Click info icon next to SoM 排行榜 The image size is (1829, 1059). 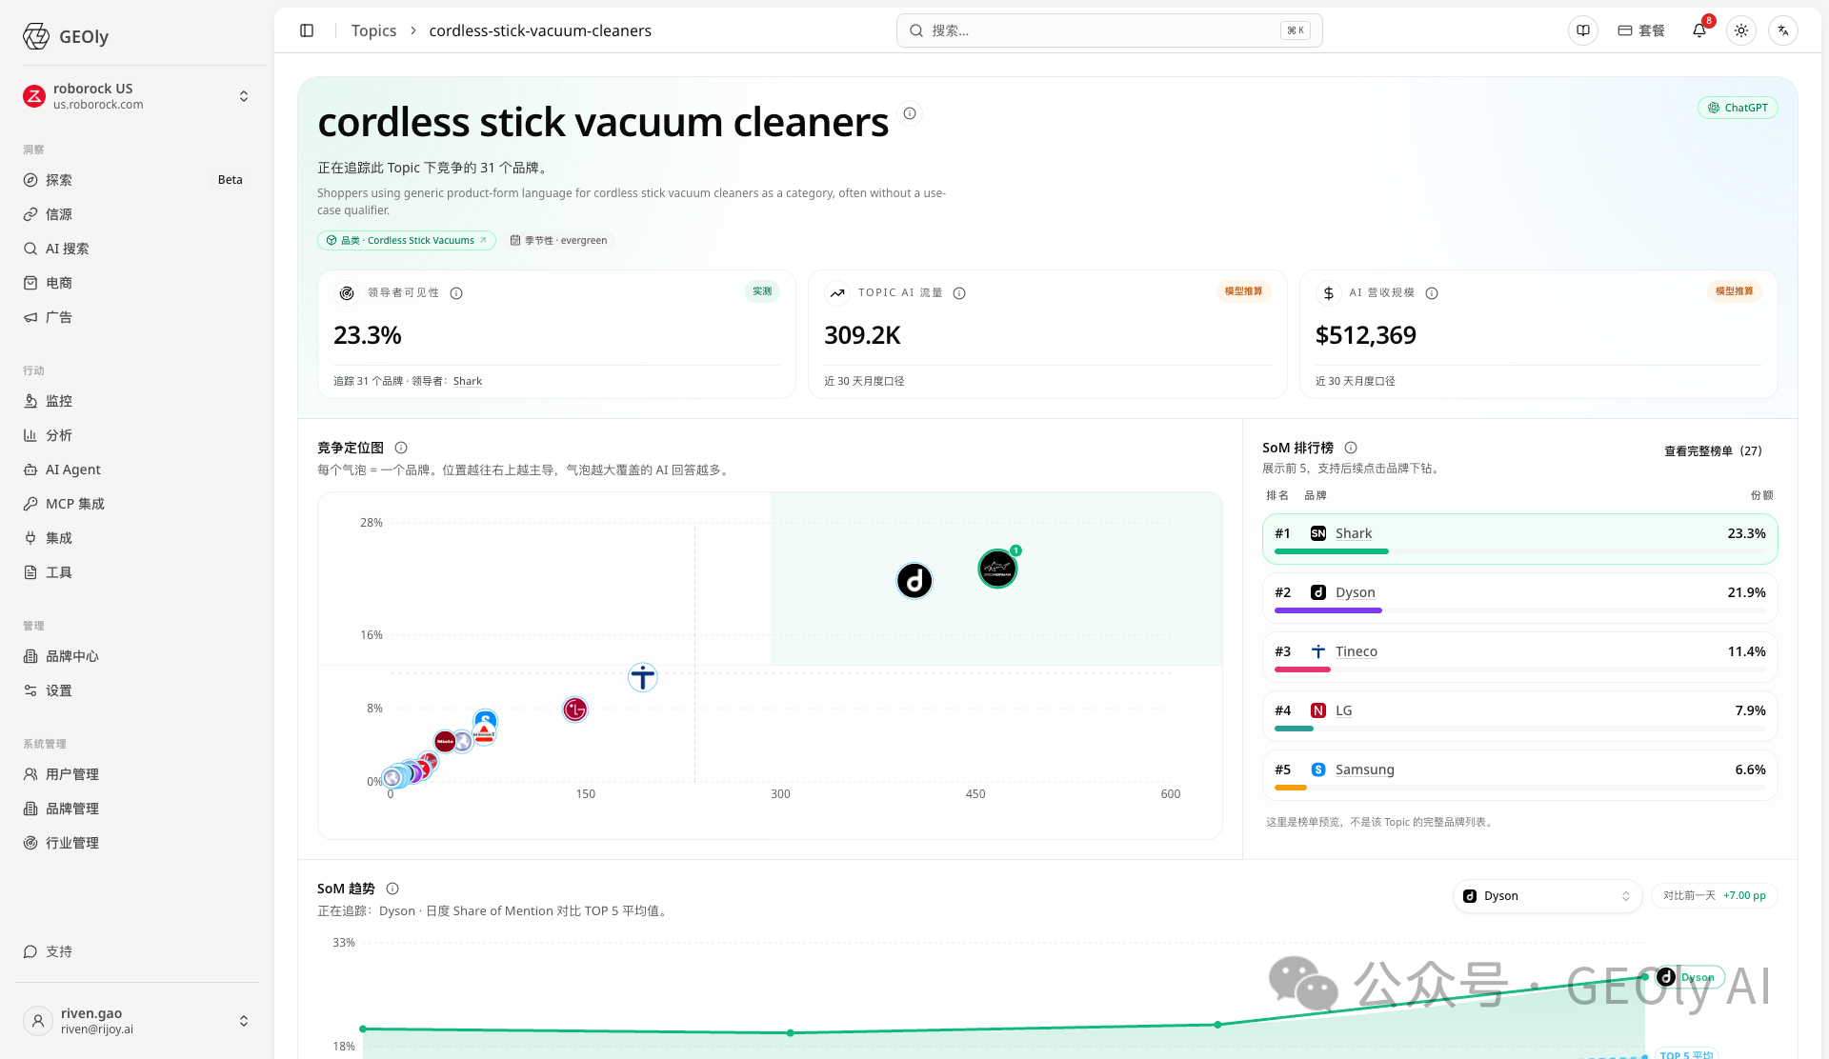pyautogui.click(x=1351, y=448)
